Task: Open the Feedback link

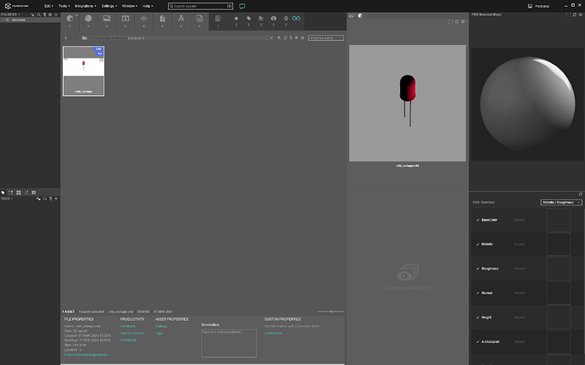Action: [x=128, y=326]
